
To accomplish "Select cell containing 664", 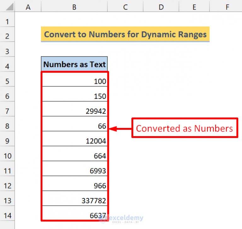I will pyautogui.click(x=74, y=154).
